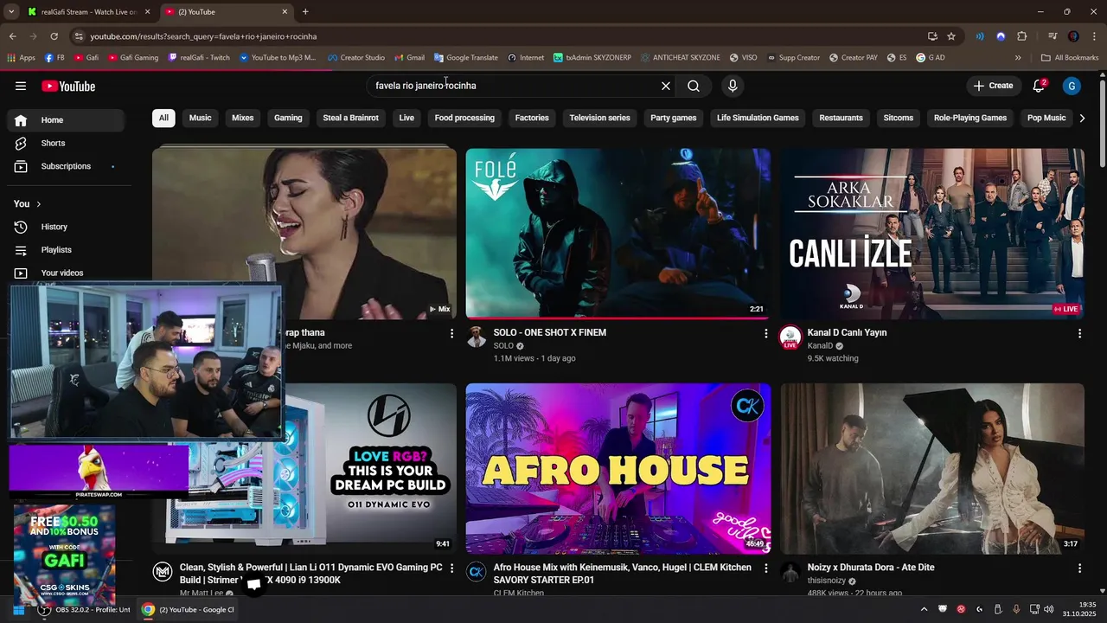This screenshot has height=623, width=1107.
Task: Open Chrome extensions puzzle icon
Action: [1022, 36]
